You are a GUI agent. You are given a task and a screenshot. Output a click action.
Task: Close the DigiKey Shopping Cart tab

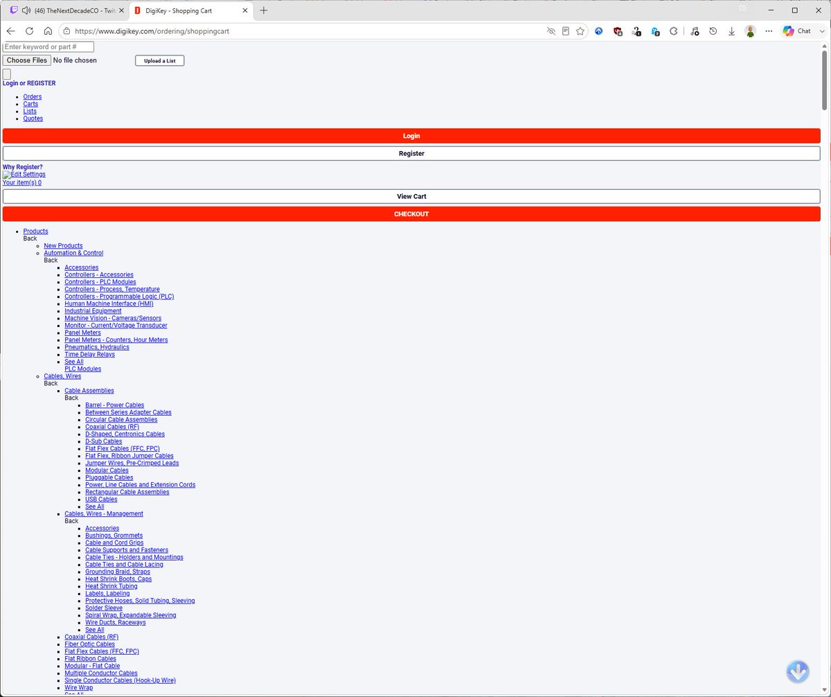245,10
